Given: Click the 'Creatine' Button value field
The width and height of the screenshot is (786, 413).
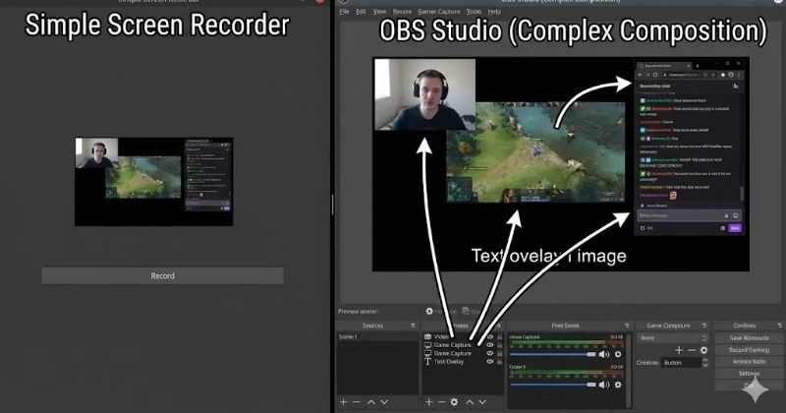Looking at the screenshot, I should point(681,362).
